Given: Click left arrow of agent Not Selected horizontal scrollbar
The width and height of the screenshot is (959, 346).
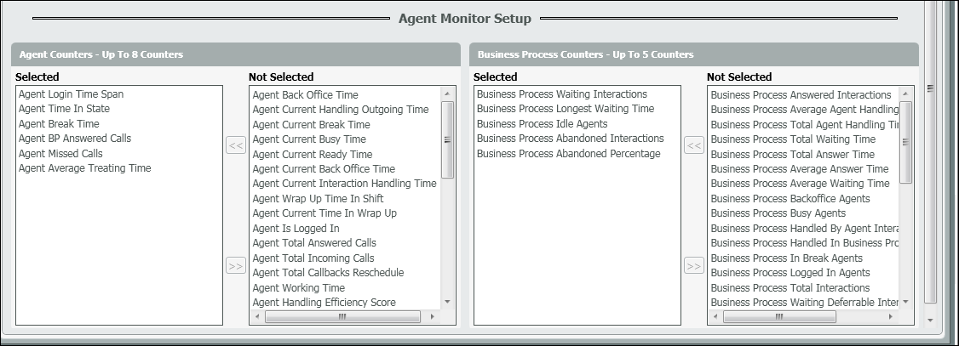Looking at the screenshot, I should click(x=257, y=317).
